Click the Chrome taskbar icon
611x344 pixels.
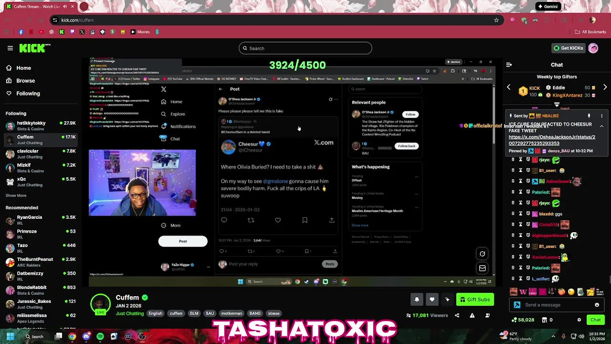(72, 336)
